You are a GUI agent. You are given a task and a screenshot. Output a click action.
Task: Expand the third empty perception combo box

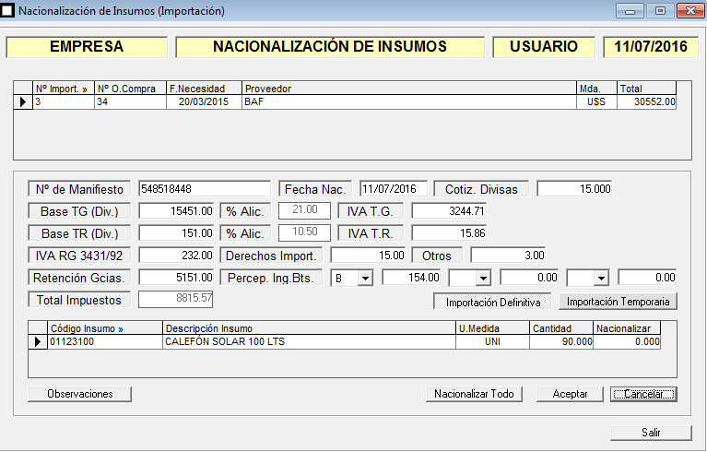click(600, 278)
